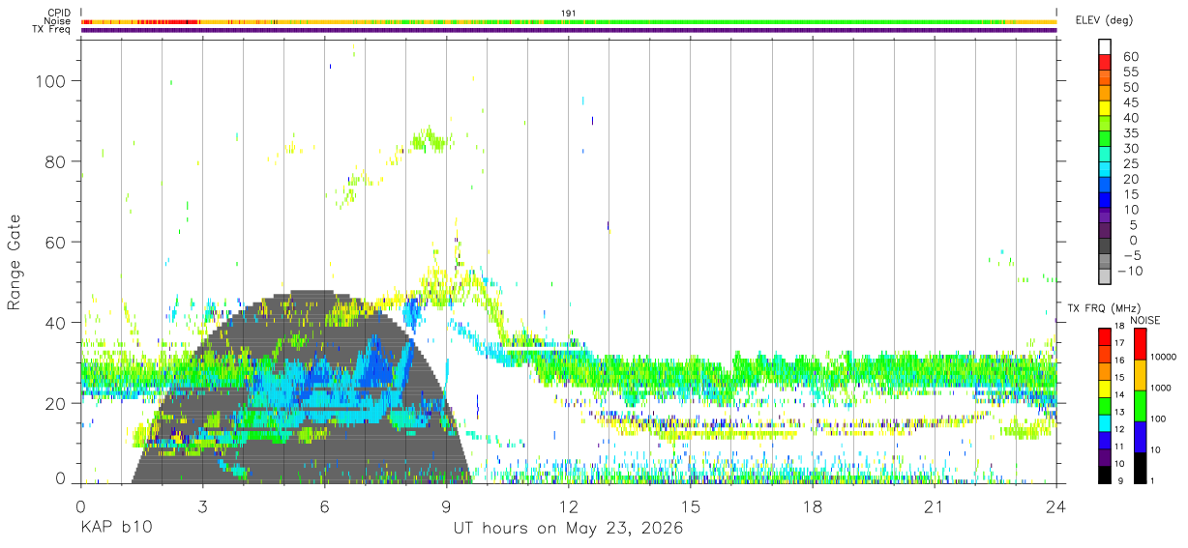Image resolution: width=1188 pixels, height=548 pixels.
Task: Click the Noise level strip above the plot
Action: (569, 21)
